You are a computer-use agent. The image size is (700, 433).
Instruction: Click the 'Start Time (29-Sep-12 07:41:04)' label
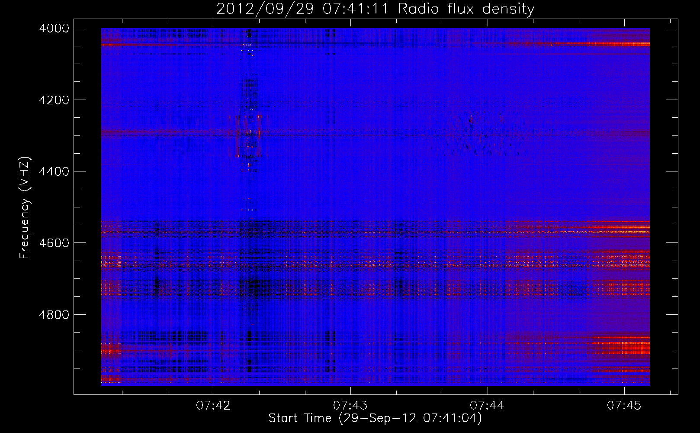(375, 418)
